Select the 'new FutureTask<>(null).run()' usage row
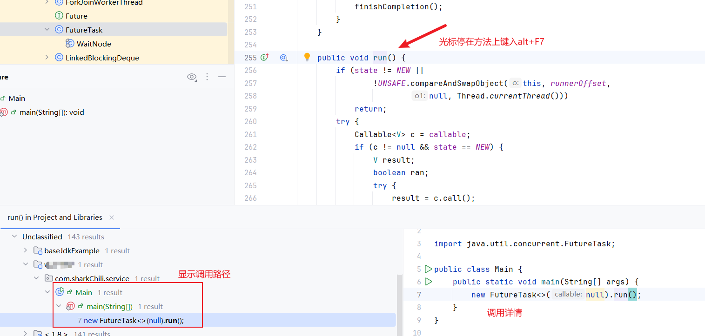 [134, 320]
